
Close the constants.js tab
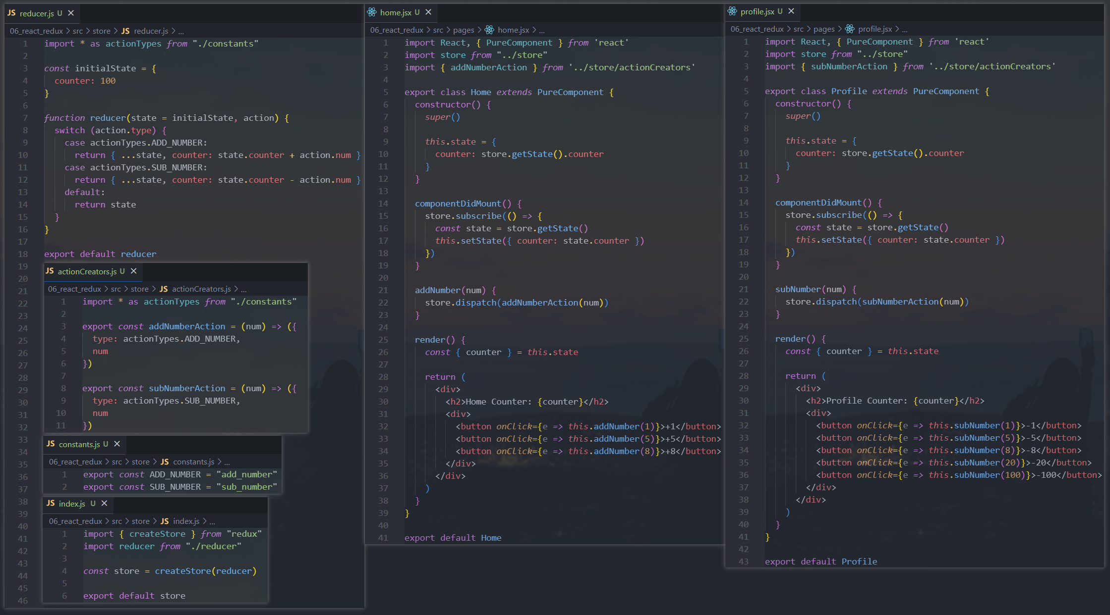point(117,444)
